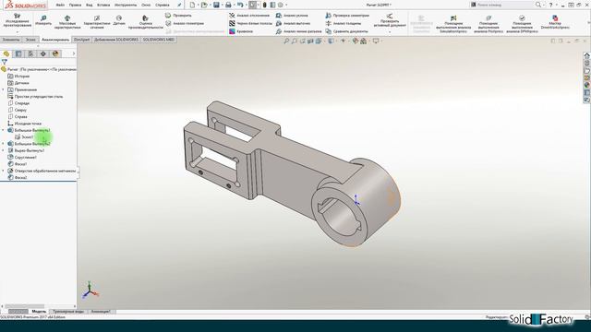Expand the Вырез-Вытянуть1 feature
Image resolution: width=591 pixels, height=332 pixels.
point(4,150)
